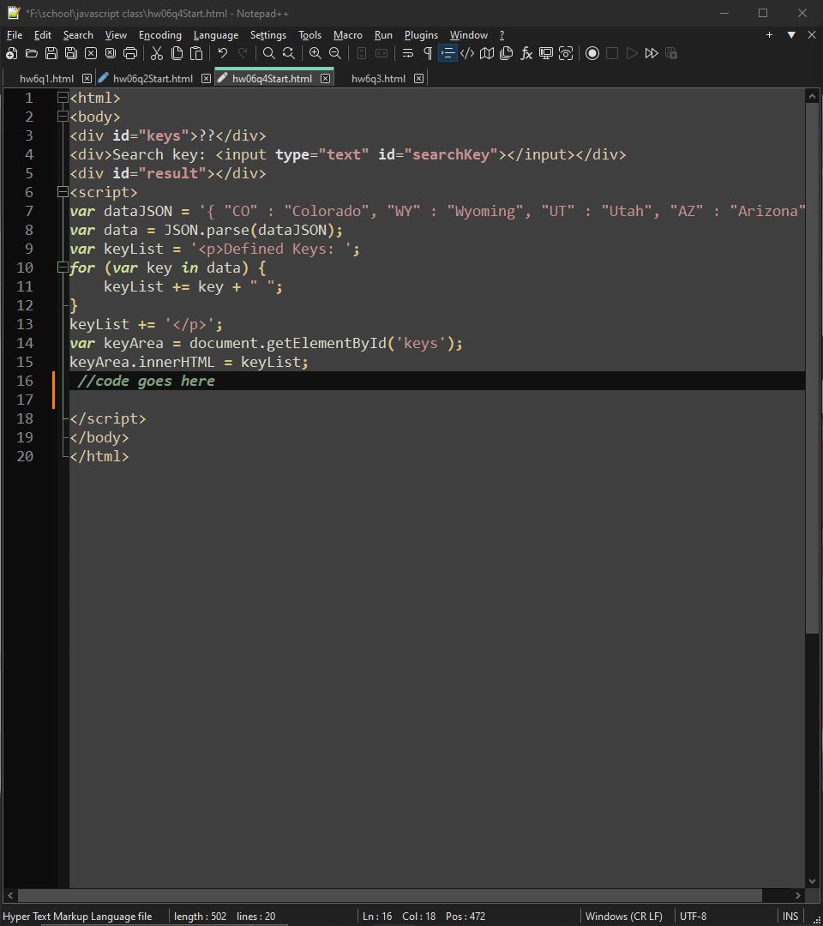Click the INS mode indicator in status bar

pyautogui.click(x=790, y=916)
